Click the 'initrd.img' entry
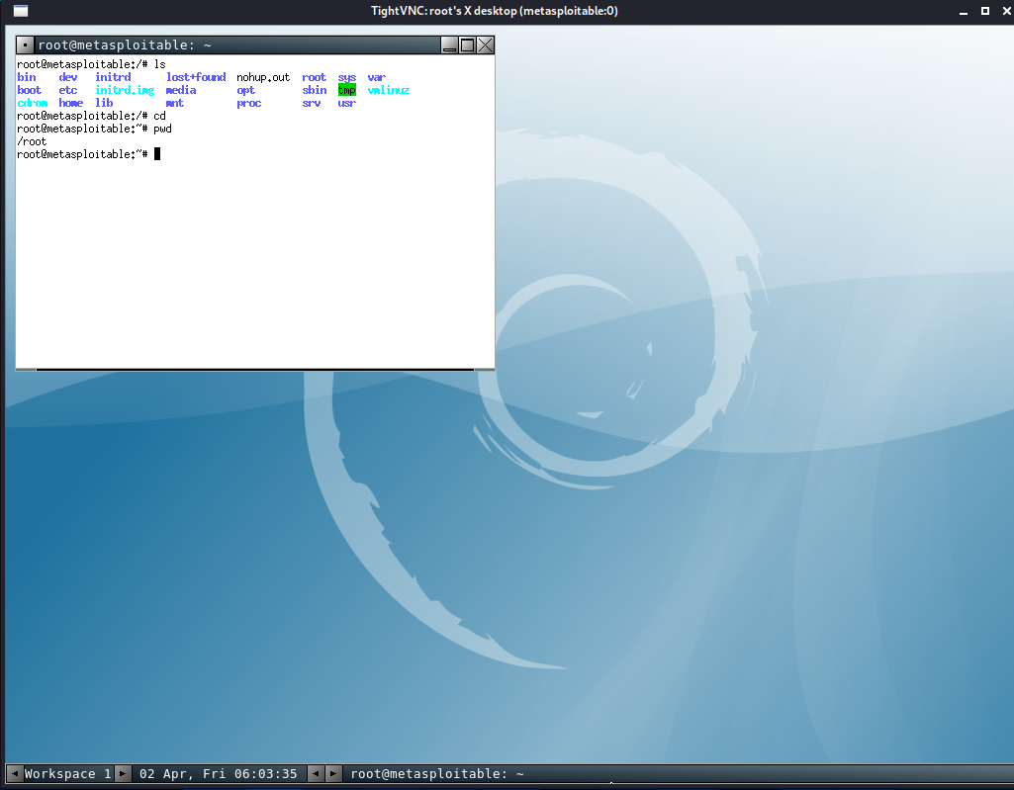1014x790 pixels. (x=125, y=90)
